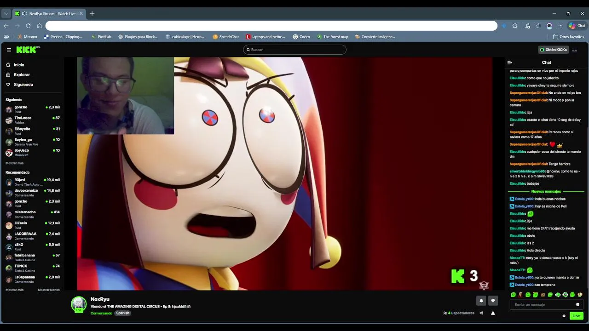This screenshot has width=589, height=331.
Task: Open recommended channel LACOBRAAA
Action: [32, 236]
